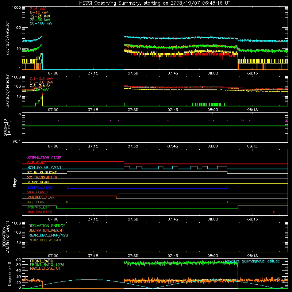The width and height of the screenshot is (292, 292).
Task: Click the 'counts/s/detector' title of MeV plot
Action: pos(7,91)
